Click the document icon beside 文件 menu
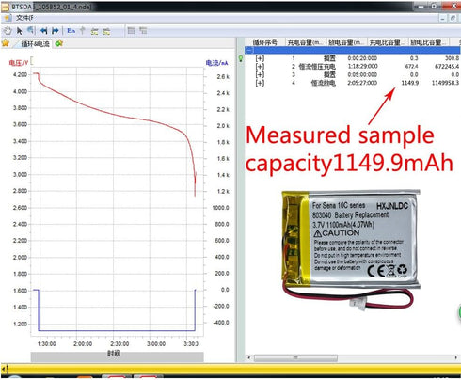Viewport: 461px width, 380px height. 8,18
